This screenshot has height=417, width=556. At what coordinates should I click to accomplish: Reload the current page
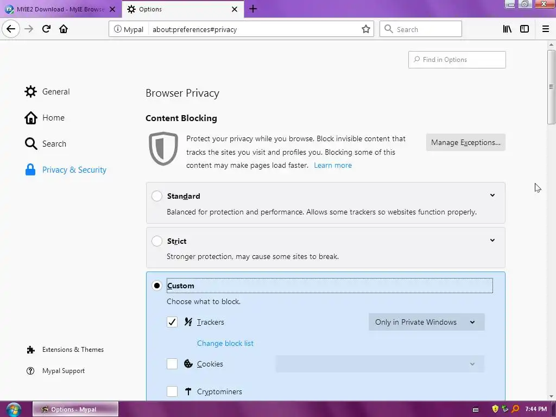(x=46, y=29)
